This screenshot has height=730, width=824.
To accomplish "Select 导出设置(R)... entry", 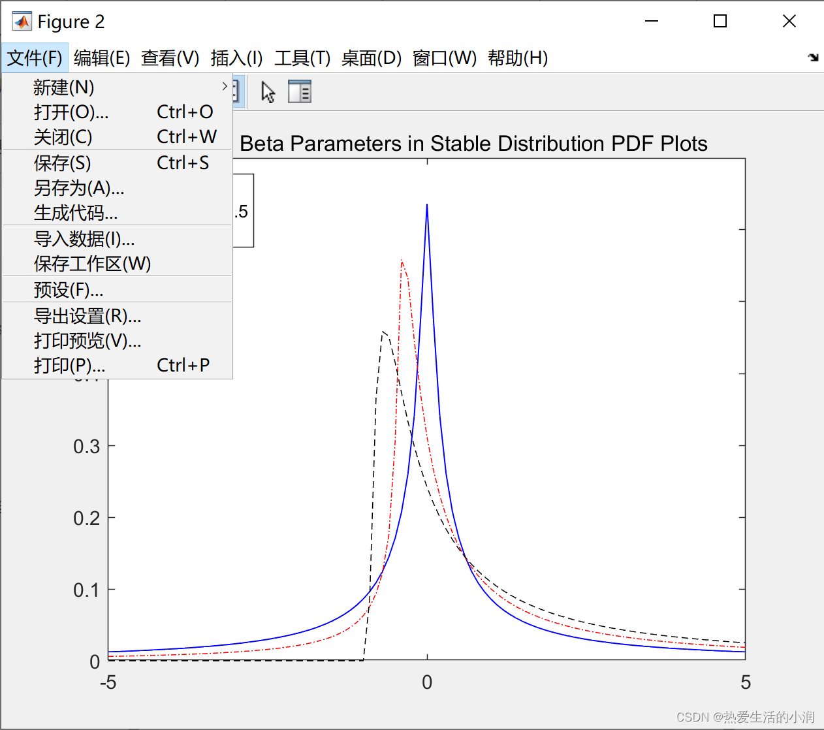I will point(118,316).
